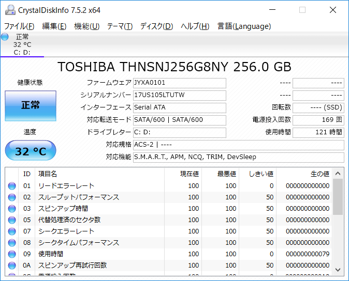Click the ACS-2 standard field
Image resolution: width=349 pixels, height=281 pixels.
point(239,145)
